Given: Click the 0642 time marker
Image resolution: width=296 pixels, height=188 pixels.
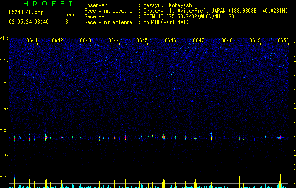Looking at the screenshot, I should point(57,40).
